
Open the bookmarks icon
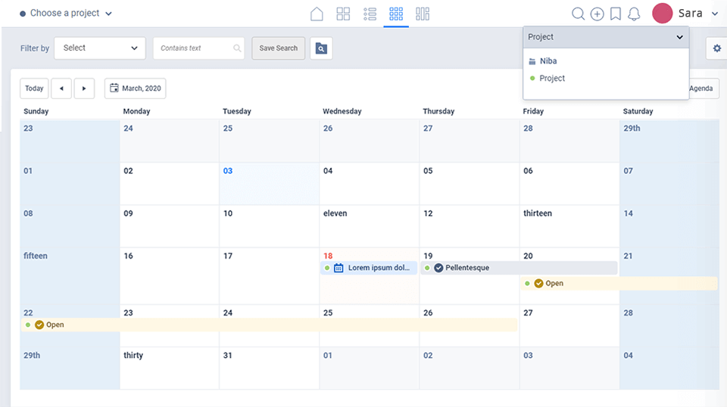(616, 14)
